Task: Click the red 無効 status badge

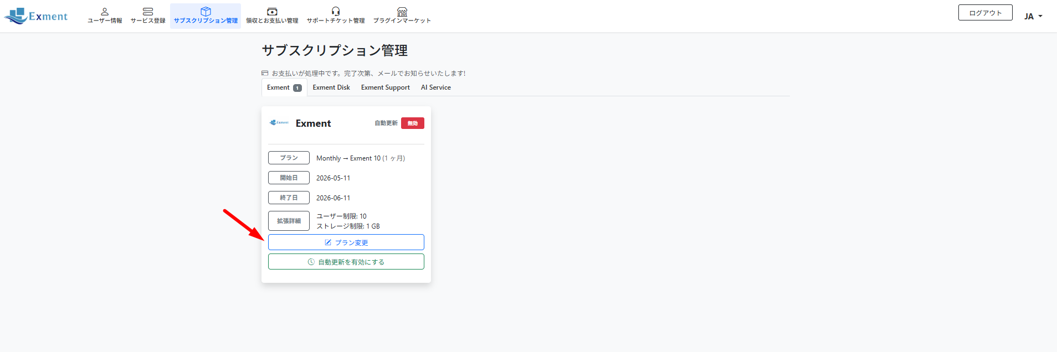Action: tap(413, 123)
